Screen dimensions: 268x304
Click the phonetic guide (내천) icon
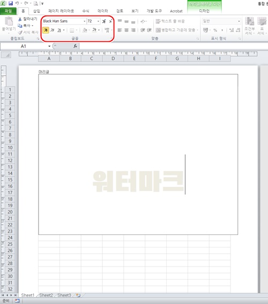(107, 30)
